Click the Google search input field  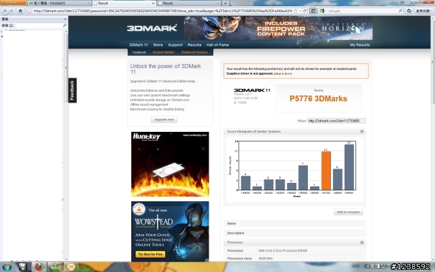[362, 11]
